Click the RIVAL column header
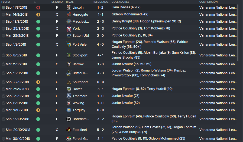Viewport: 243px width, 142px height. point(70,2)
